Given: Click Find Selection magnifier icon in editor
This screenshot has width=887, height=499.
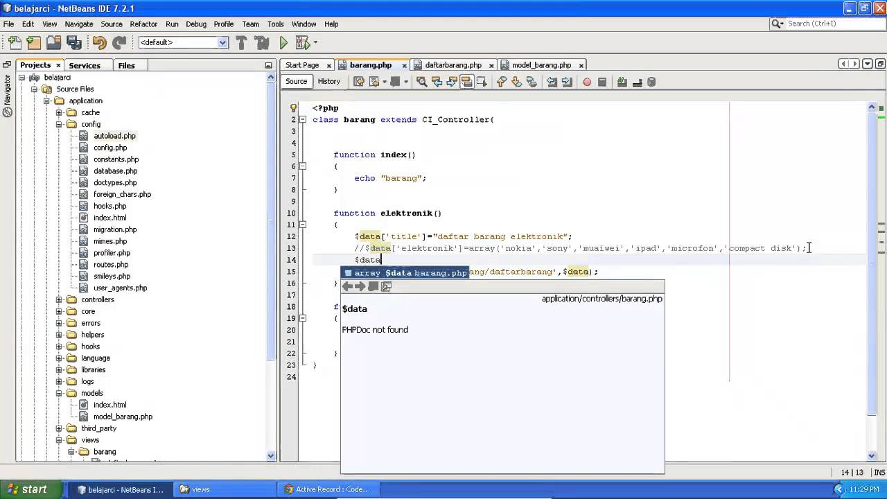Looking at the screenshot, I should [x=421, y=82].
